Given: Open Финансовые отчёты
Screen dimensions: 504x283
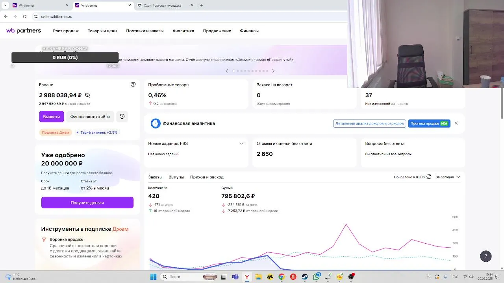Looking at the screenshot, I should tap(90, 116).
